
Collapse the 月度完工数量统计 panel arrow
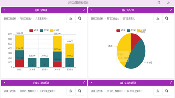[4, 83]
